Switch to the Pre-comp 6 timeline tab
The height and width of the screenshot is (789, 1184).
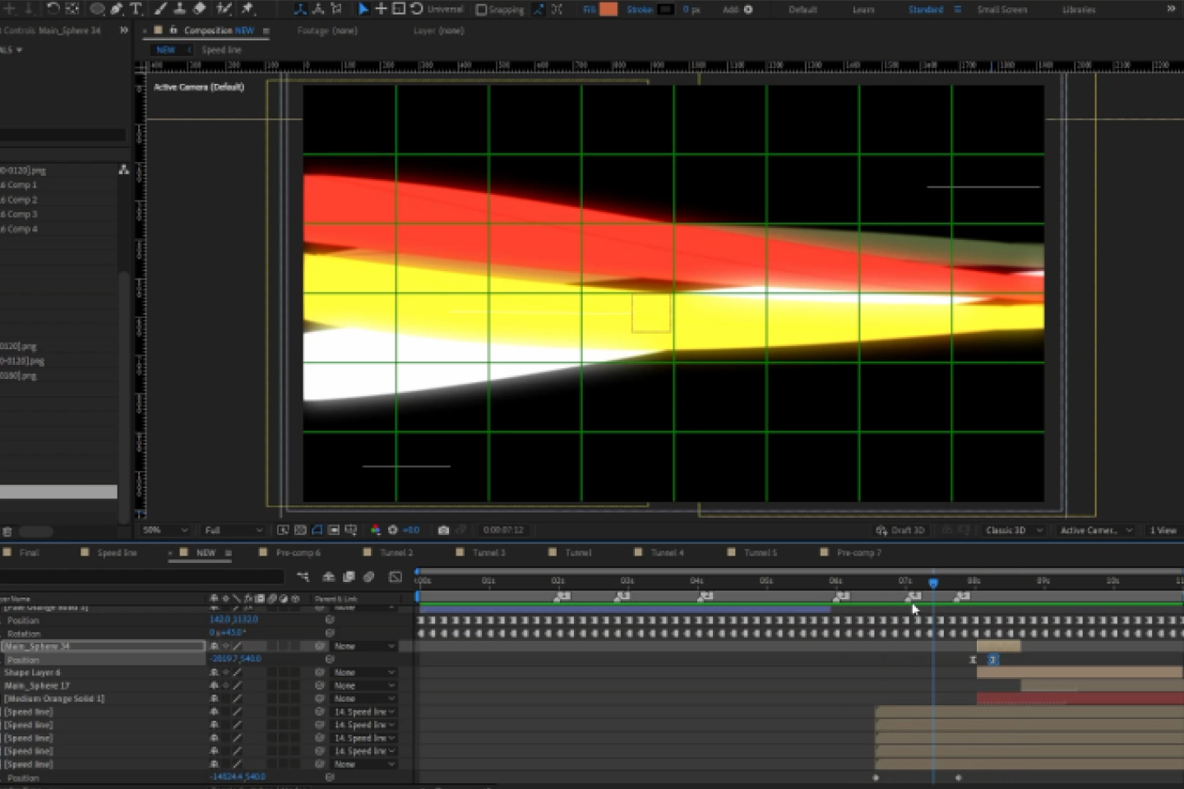(298, 552)
